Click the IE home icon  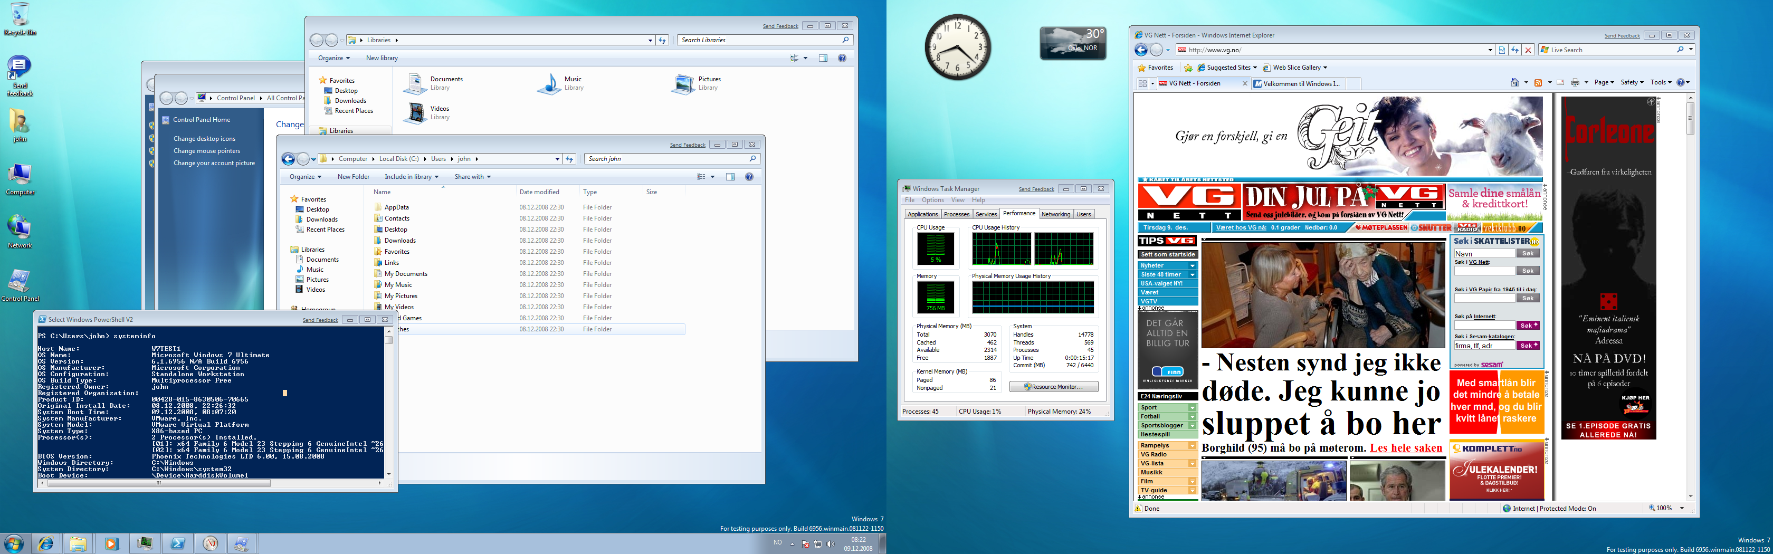coord(1515,83)
